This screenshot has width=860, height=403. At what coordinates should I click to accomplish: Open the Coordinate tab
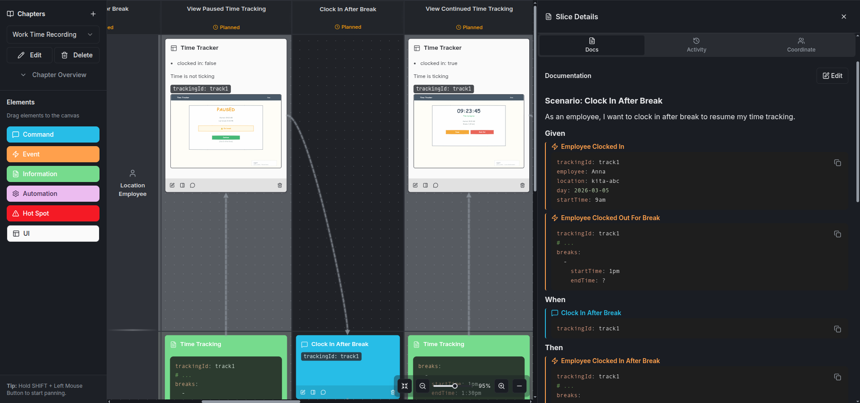(801, 45)
